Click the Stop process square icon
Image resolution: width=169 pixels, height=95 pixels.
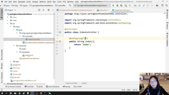click(x=130, y=6)
